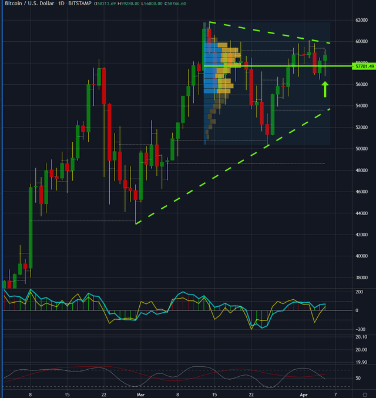Click the 56000 price axis label
This screenshot has height=398, width=376.
(361, 84)
